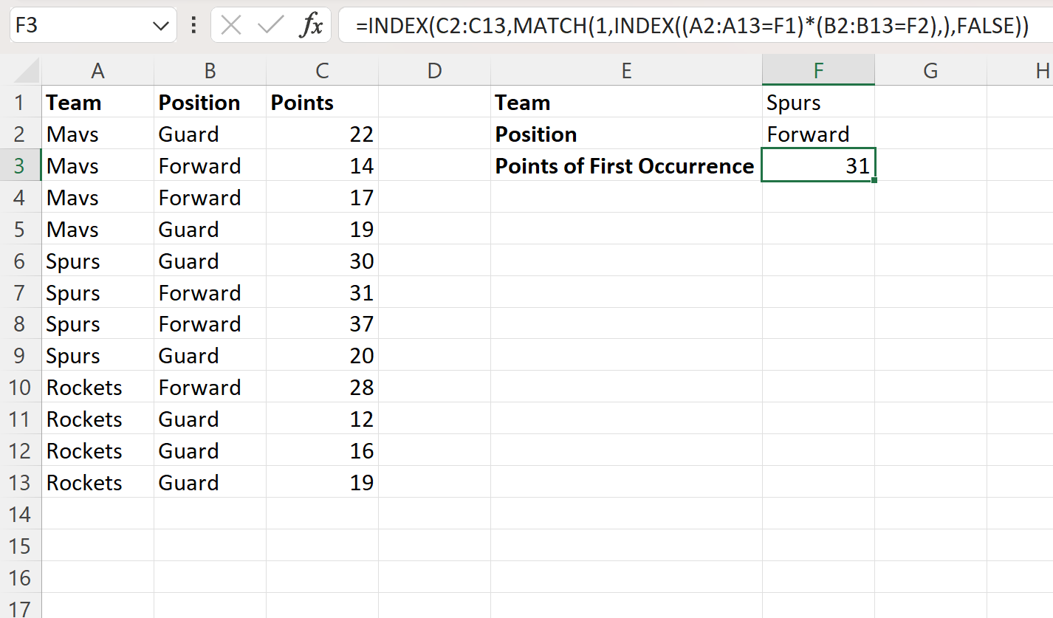Select the column A header
Image resolution: width=1053 pixels, height=618 pixels.
coord(97,71)
